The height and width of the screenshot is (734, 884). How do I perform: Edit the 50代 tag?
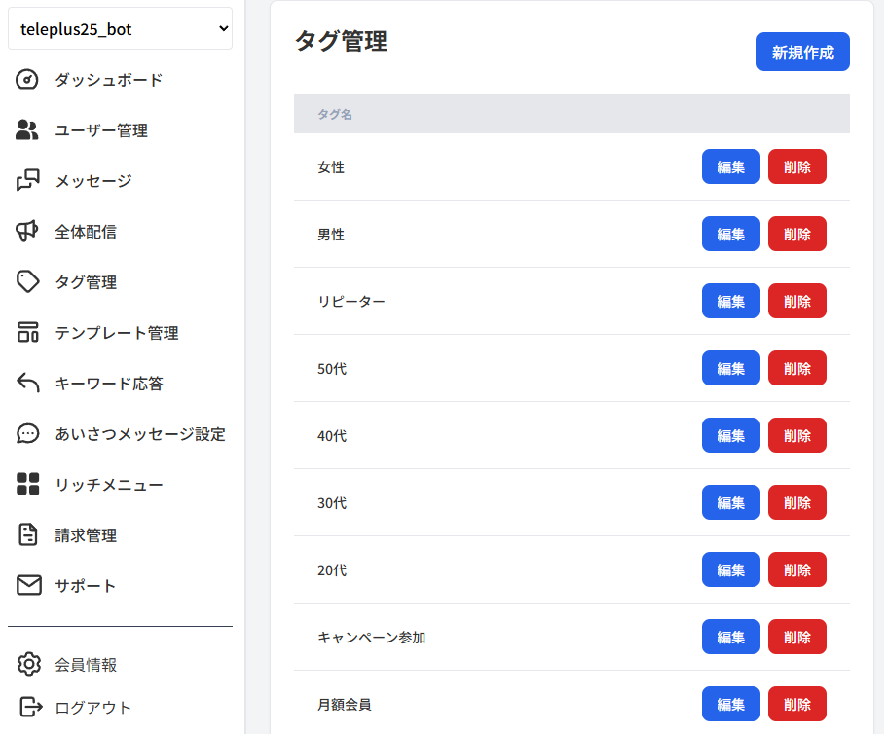730,368
